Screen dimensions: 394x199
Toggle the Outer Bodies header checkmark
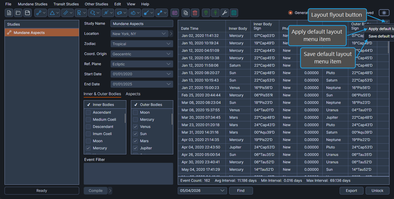click(x=136, y=105)
